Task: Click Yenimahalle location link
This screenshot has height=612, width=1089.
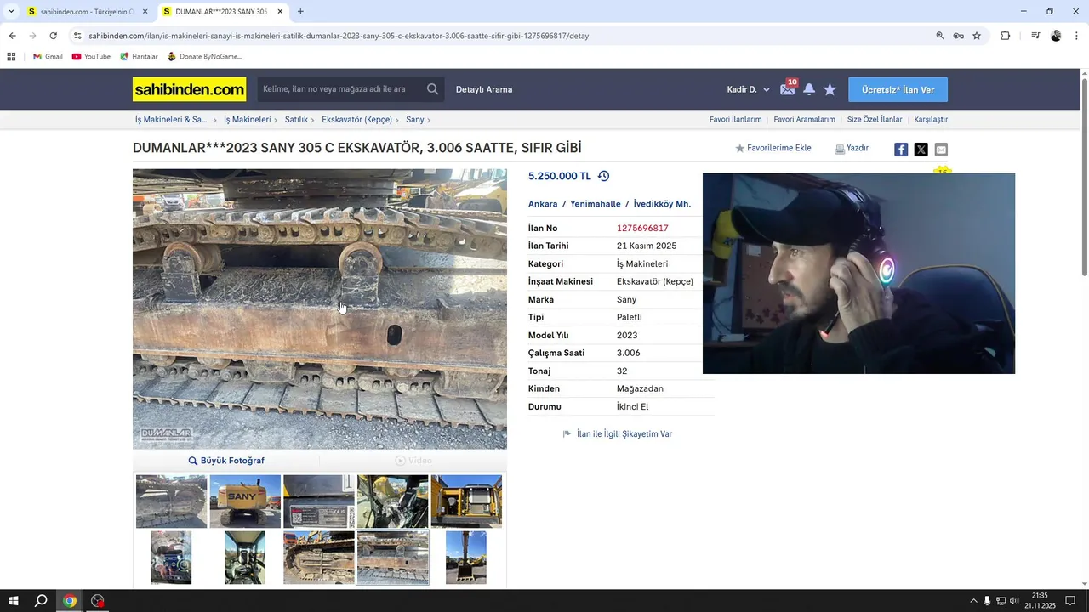Action: (x=596, y=204)
